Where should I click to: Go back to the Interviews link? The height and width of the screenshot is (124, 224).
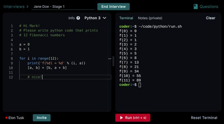click(14, 7)
